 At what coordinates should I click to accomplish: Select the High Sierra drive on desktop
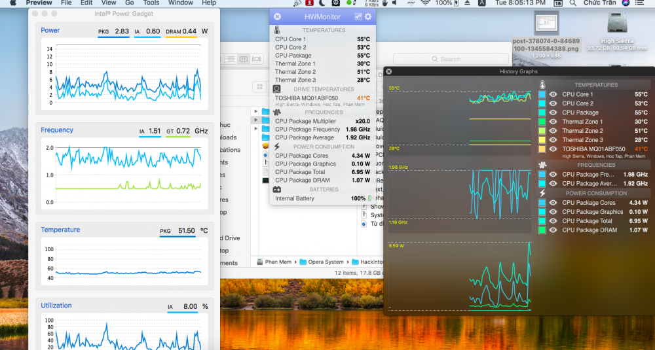[x=617, y=23]
